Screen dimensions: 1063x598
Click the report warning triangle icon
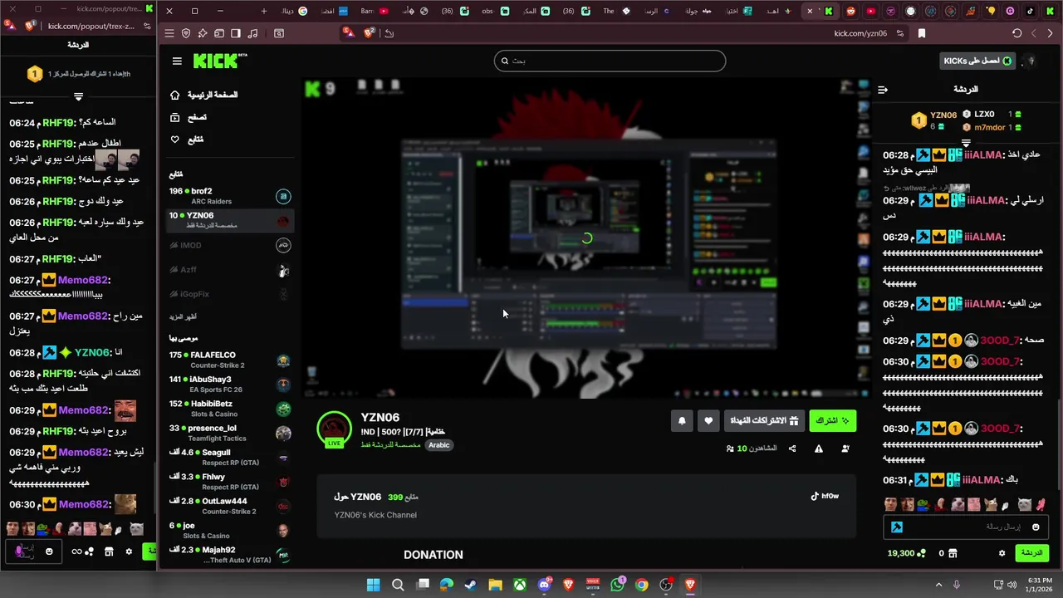point(819,448)
